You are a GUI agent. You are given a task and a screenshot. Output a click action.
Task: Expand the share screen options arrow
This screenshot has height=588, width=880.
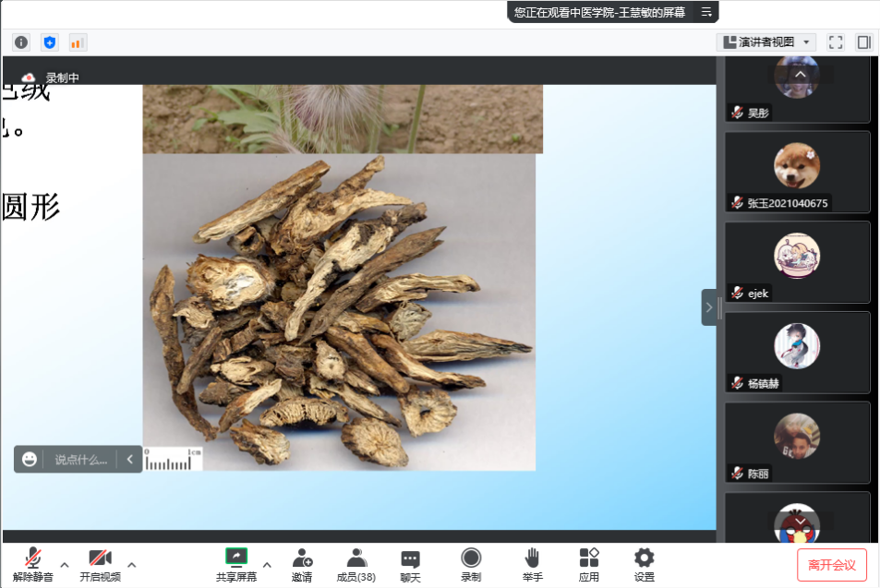coord(267,564)
